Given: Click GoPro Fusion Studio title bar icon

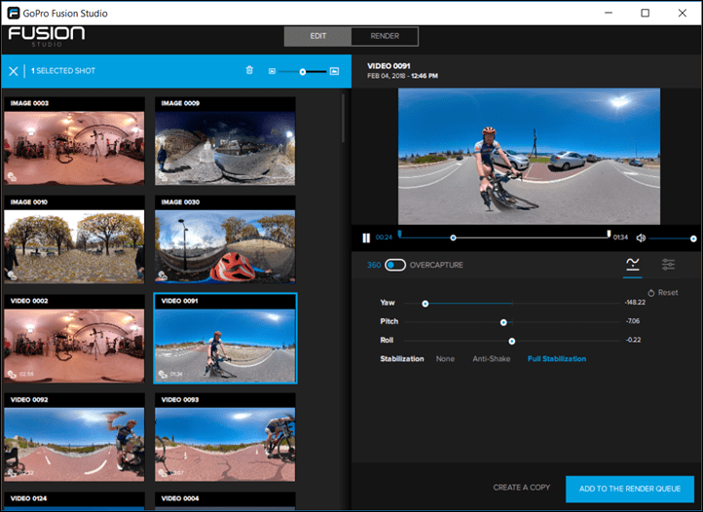Looking at the screenshot, I should (x=14, y=13).
